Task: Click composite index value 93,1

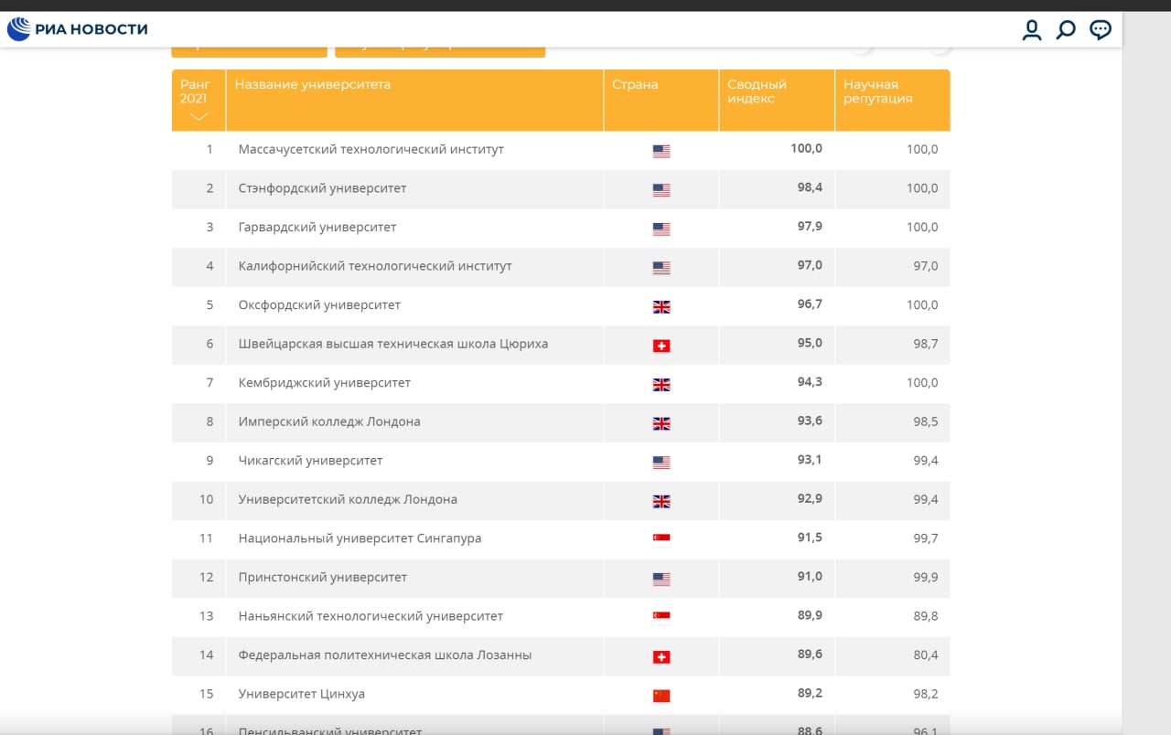Action: (x=810, y=459)
